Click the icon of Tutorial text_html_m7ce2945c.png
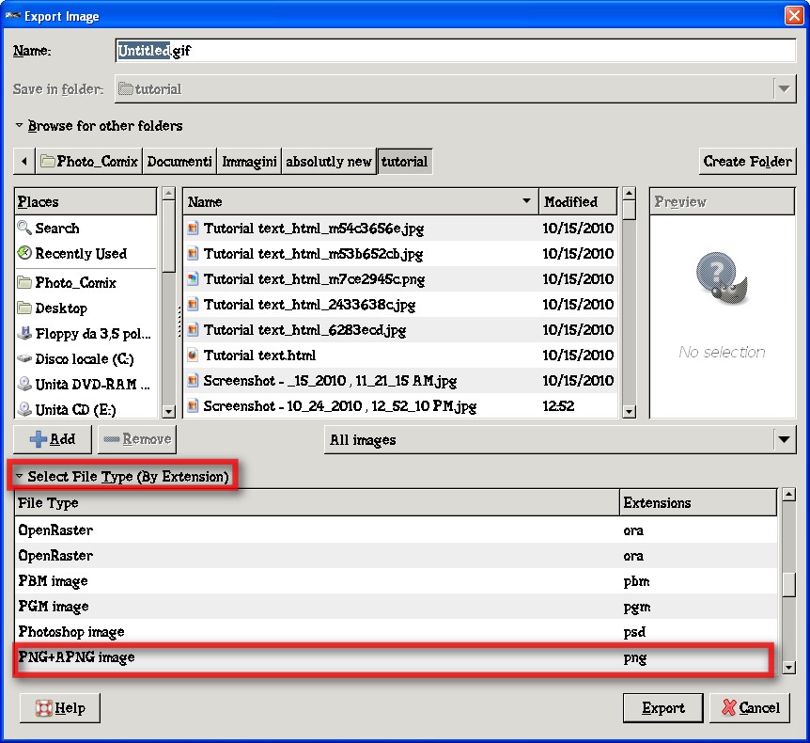Image resolution: width=810 pixels, height=743 pixels. (x=193, y=278)
